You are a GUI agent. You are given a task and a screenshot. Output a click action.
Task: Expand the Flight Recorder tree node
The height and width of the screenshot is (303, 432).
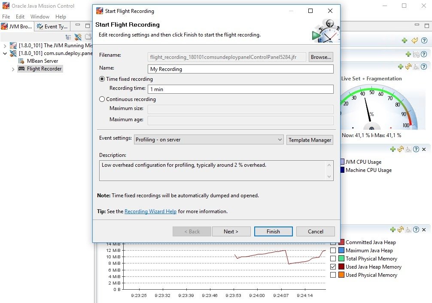point(13,69)
